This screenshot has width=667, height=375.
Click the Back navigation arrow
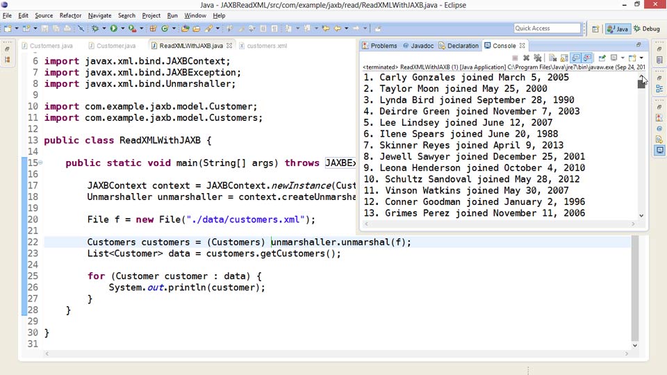[x=338, y=28]
